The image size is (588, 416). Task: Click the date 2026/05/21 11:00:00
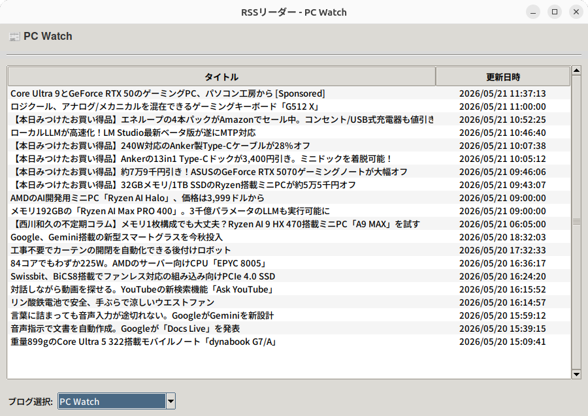click(502, 106)
